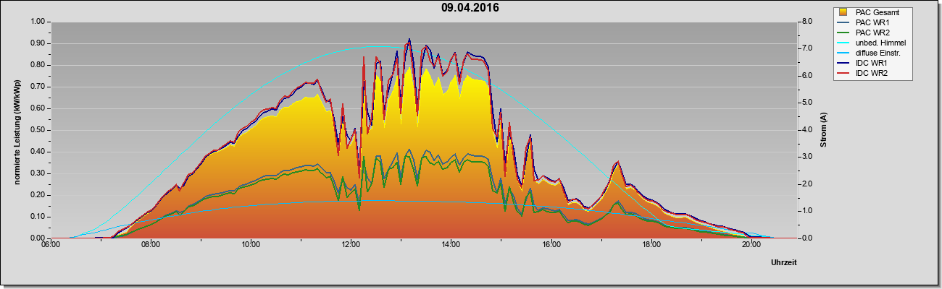
Task: Click the 16:00 tick on time axis
Action: (551, 244)
